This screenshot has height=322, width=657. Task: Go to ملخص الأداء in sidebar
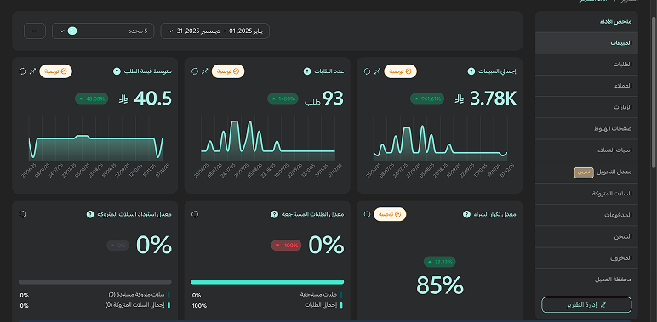[586, 22]
